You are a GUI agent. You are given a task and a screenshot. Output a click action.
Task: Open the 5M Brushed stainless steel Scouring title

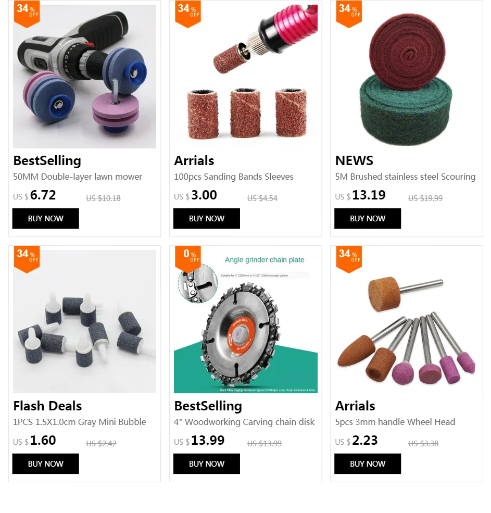click(405, 177)
